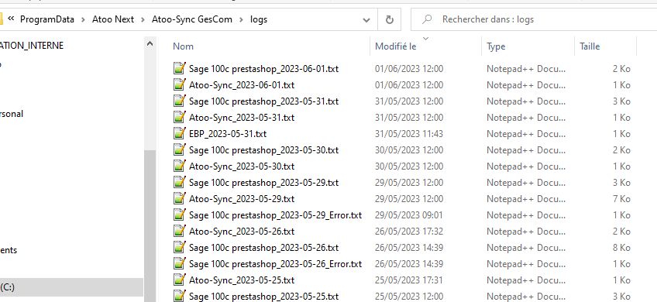Open the address bar history dropdown
Viewport: 657px width, 302px height.
click(366, 19)
